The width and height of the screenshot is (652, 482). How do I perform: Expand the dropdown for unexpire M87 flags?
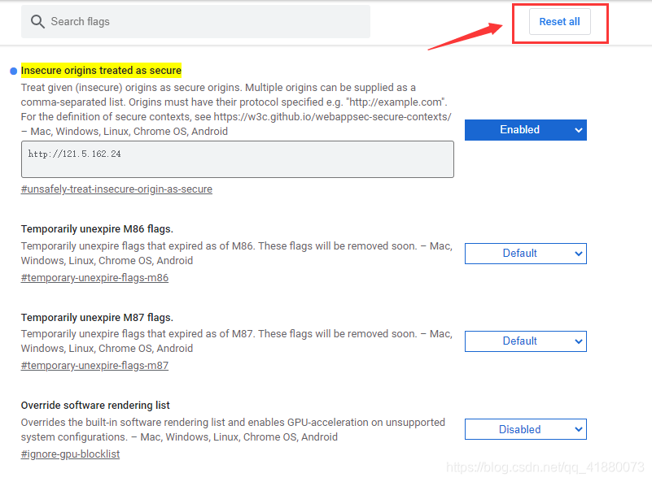(x=526, y=341)
